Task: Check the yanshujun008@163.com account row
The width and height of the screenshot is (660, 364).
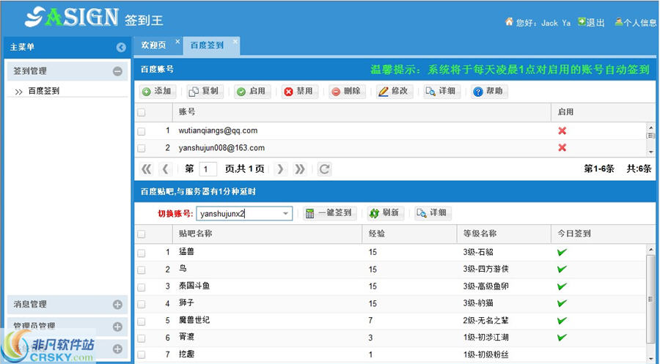Action: (142, 148)
